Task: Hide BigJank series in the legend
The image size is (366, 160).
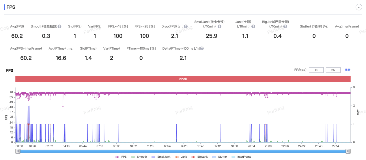Action: (x=199, y=157)
